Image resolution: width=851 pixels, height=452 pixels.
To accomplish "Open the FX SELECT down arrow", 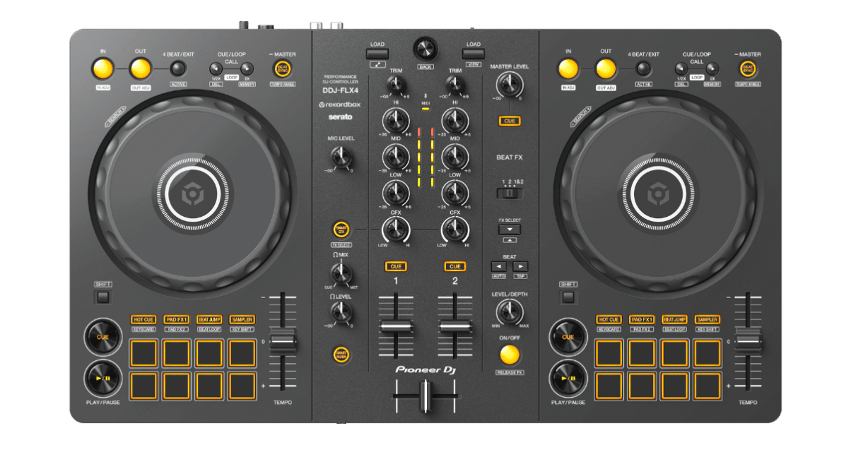I will click(x=510, y=229).
